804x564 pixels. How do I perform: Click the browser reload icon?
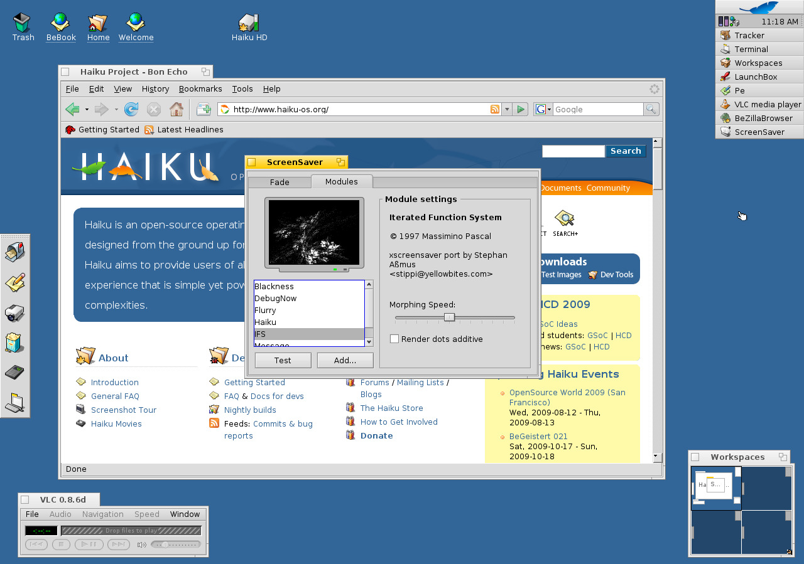coord(131,109)
